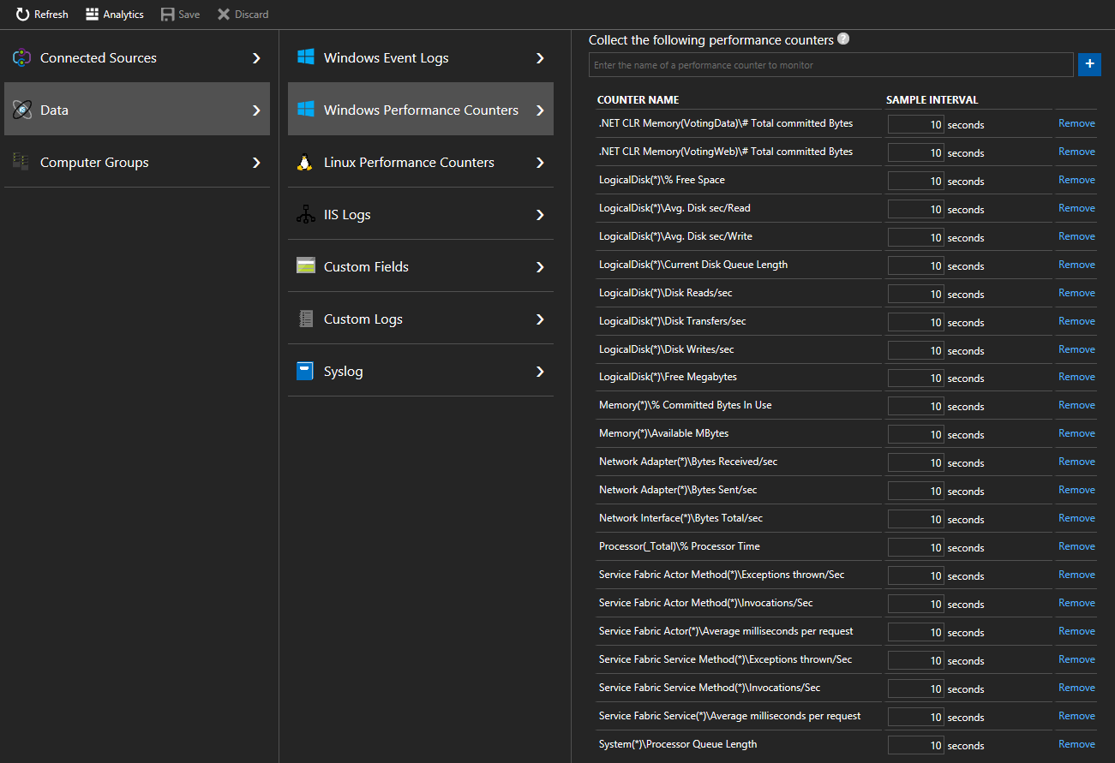This screenshot has height=763, width=1115.
Task: Click the Connected Sources icon
Action: click(x=21, y=58)
